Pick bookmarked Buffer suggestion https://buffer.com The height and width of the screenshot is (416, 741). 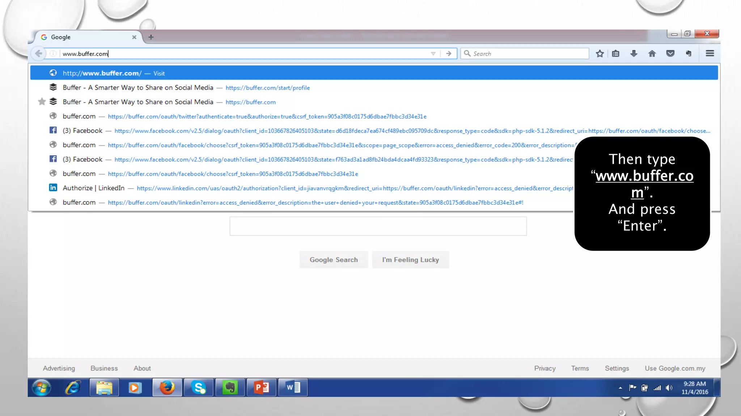374,102
